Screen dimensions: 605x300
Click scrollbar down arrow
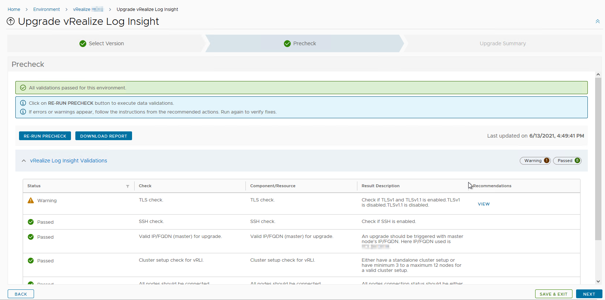[598, 281]
